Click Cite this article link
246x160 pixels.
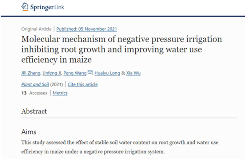point(83,84)
